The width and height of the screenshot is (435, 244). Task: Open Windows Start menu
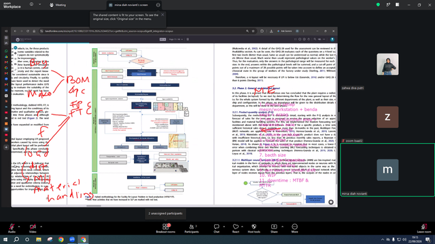click(x=5, y=239)
